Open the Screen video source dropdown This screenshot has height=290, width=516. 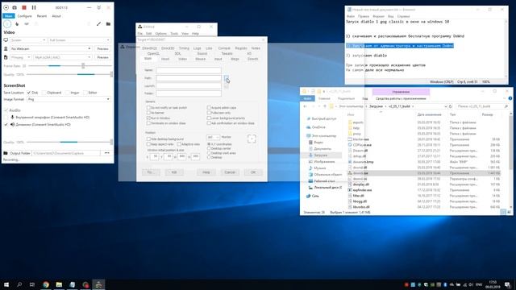(x=28, y=40)
